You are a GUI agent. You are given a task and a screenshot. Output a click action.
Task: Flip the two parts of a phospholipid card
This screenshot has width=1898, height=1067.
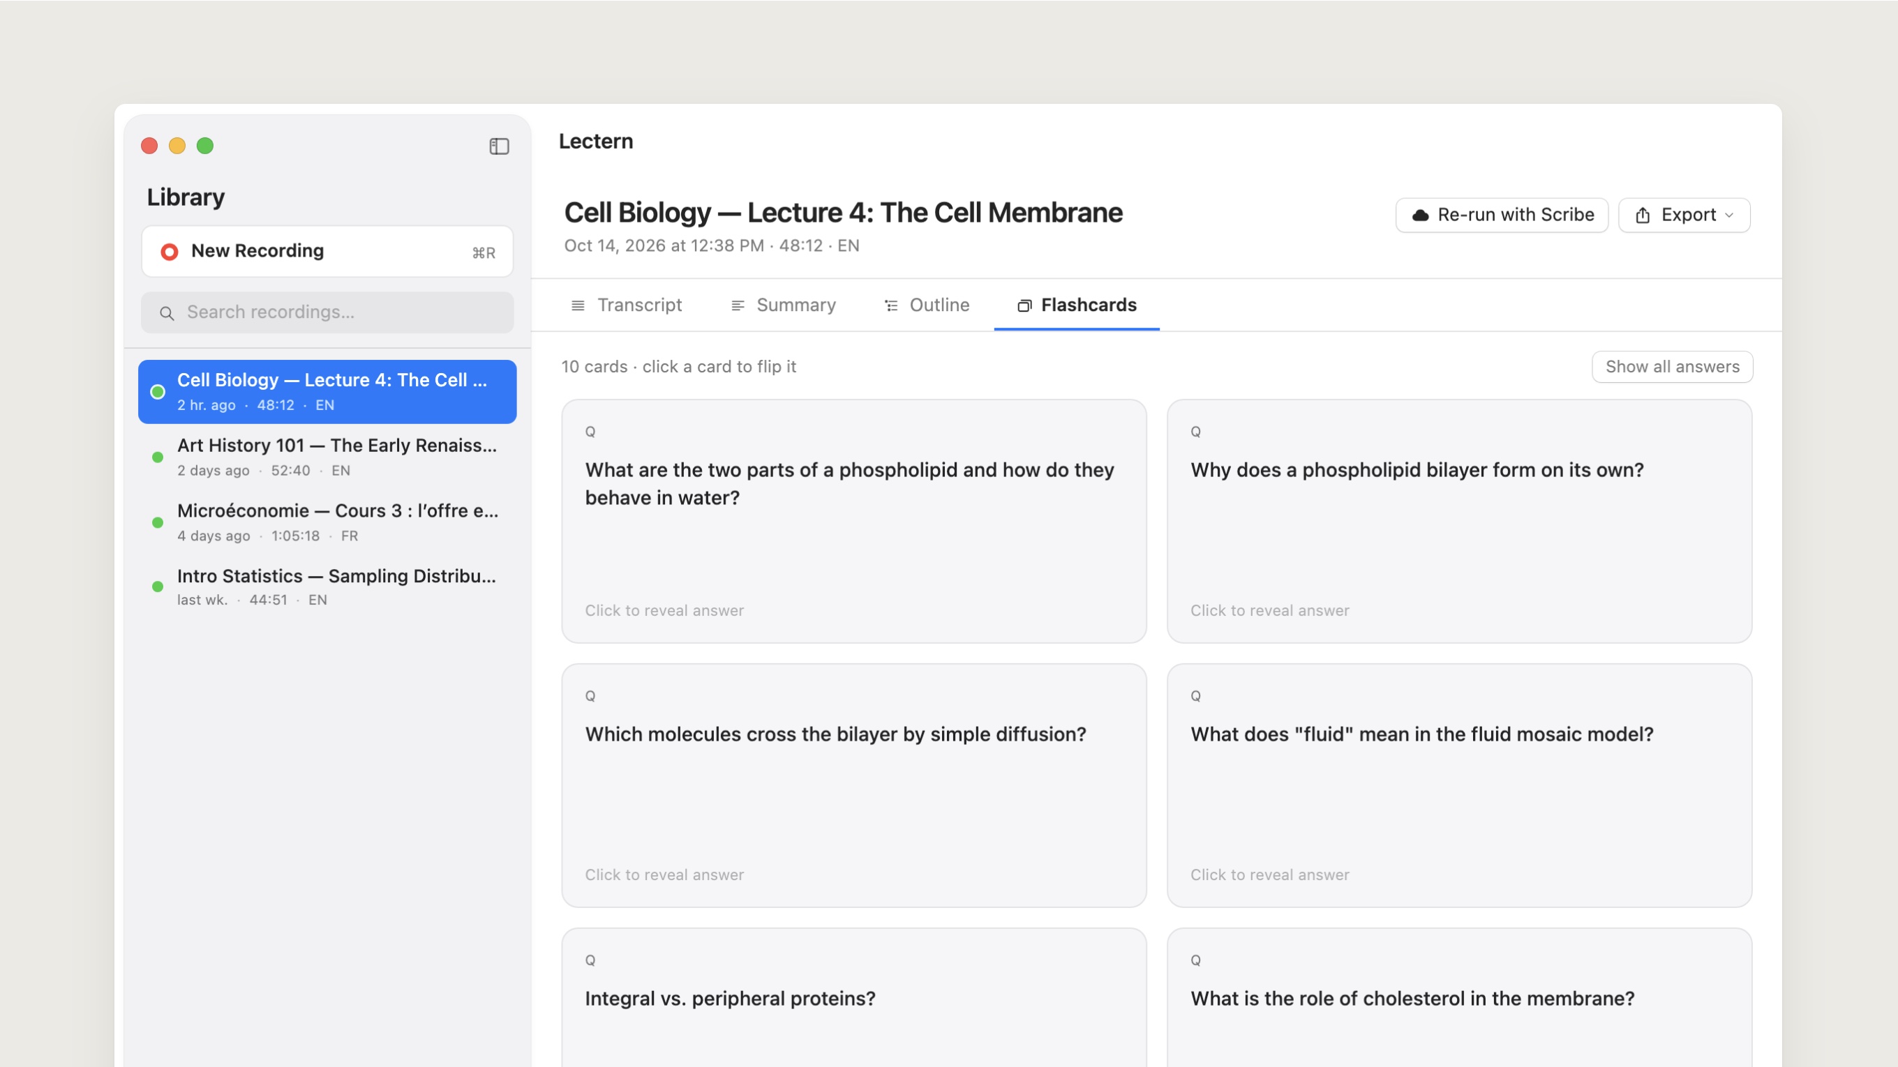[x=854, y=522]
